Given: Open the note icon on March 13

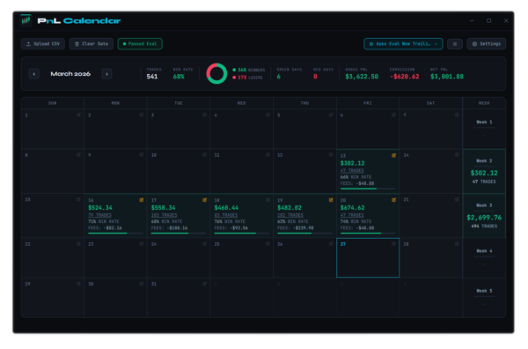Looking at the screenshot, I should (393, 155).
